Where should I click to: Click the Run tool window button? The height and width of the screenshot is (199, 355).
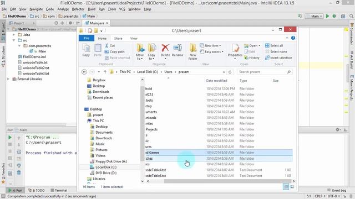pos(16,190)
